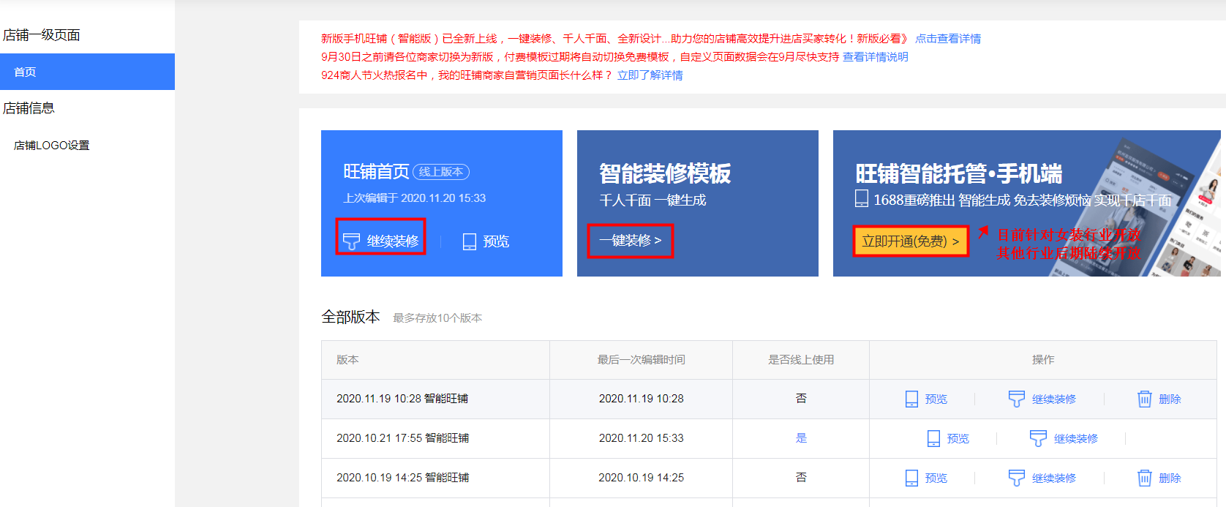1226x507 pixels.
Task: Click preview icon for 2020.10.19 14:25 version
Action: pos(911,478)
